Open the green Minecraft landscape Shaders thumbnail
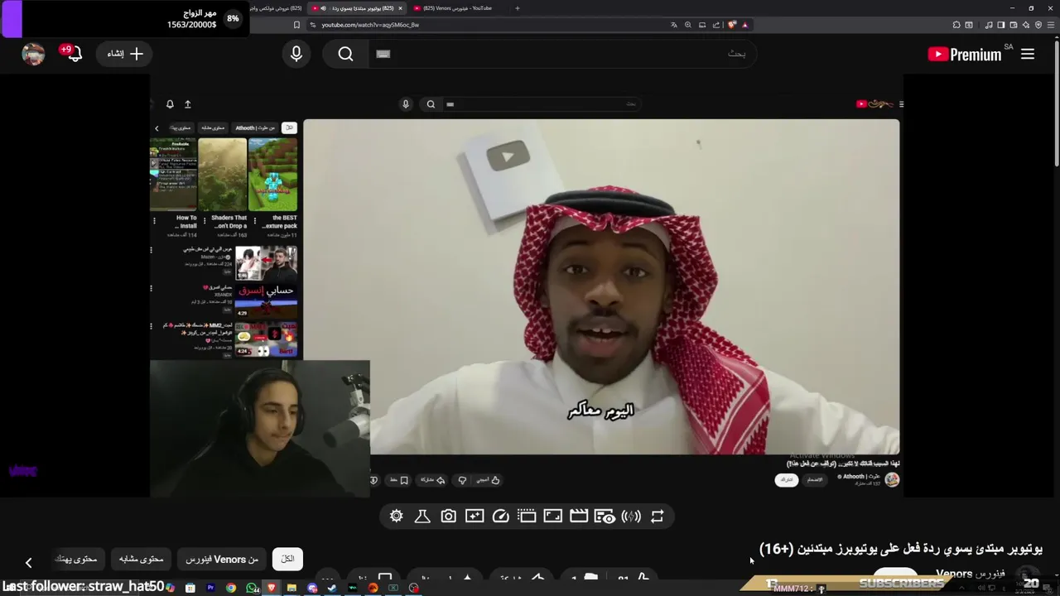 click(222, 174)
